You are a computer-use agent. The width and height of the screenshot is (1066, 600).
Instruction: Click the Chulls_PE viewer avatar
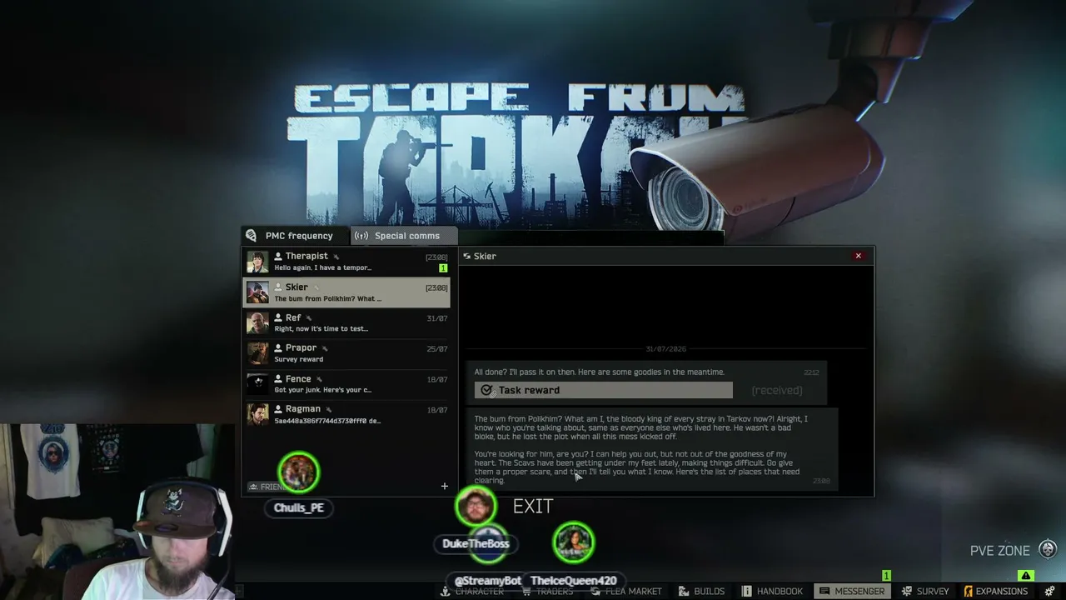pos(298,472)
